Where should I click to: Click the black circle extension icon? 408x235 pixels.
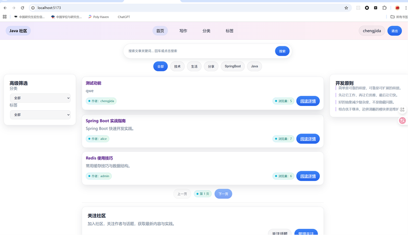(x=367, y=8)
